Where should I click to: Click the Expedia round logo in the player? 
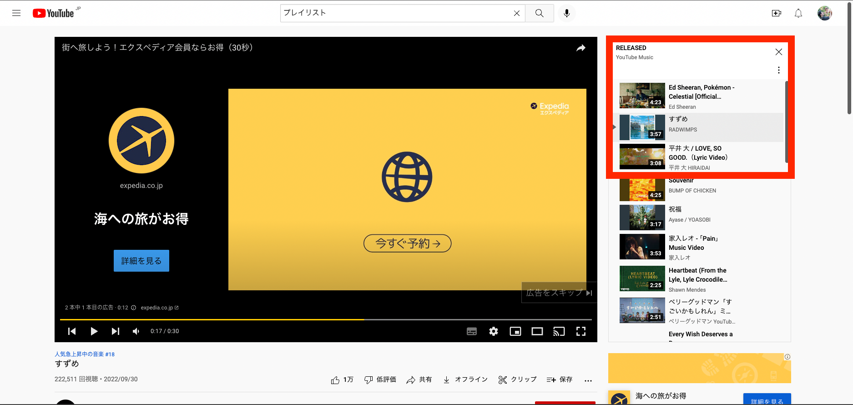pos(141,141)
